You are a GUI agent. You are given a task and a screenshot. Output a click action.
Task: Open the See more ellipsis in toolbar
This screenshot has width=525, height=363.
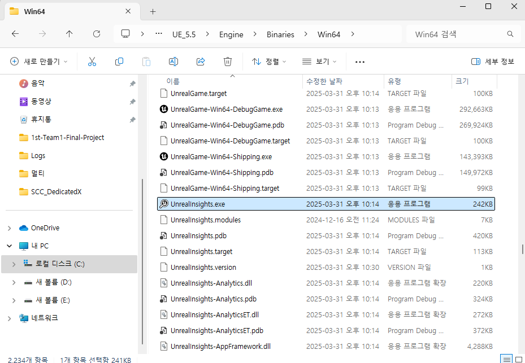point(360,62)
